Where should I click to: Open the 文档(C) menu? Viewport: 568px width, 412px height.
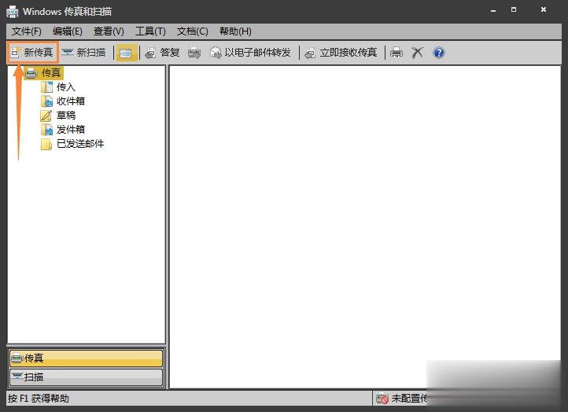(193, 31)
